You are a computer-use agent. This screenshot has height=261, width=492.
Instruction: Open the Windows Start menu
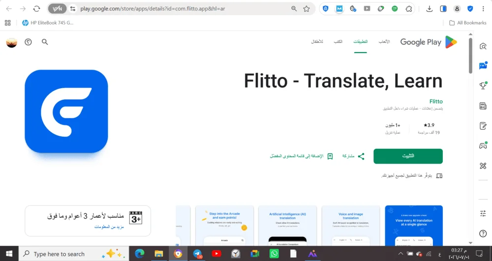pos(9,254)
